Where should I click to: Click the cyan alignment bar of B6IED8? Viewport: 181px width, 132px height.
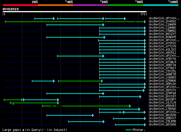(x=70, y=116)
